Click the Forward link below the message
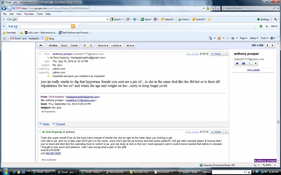 point(60,124)
